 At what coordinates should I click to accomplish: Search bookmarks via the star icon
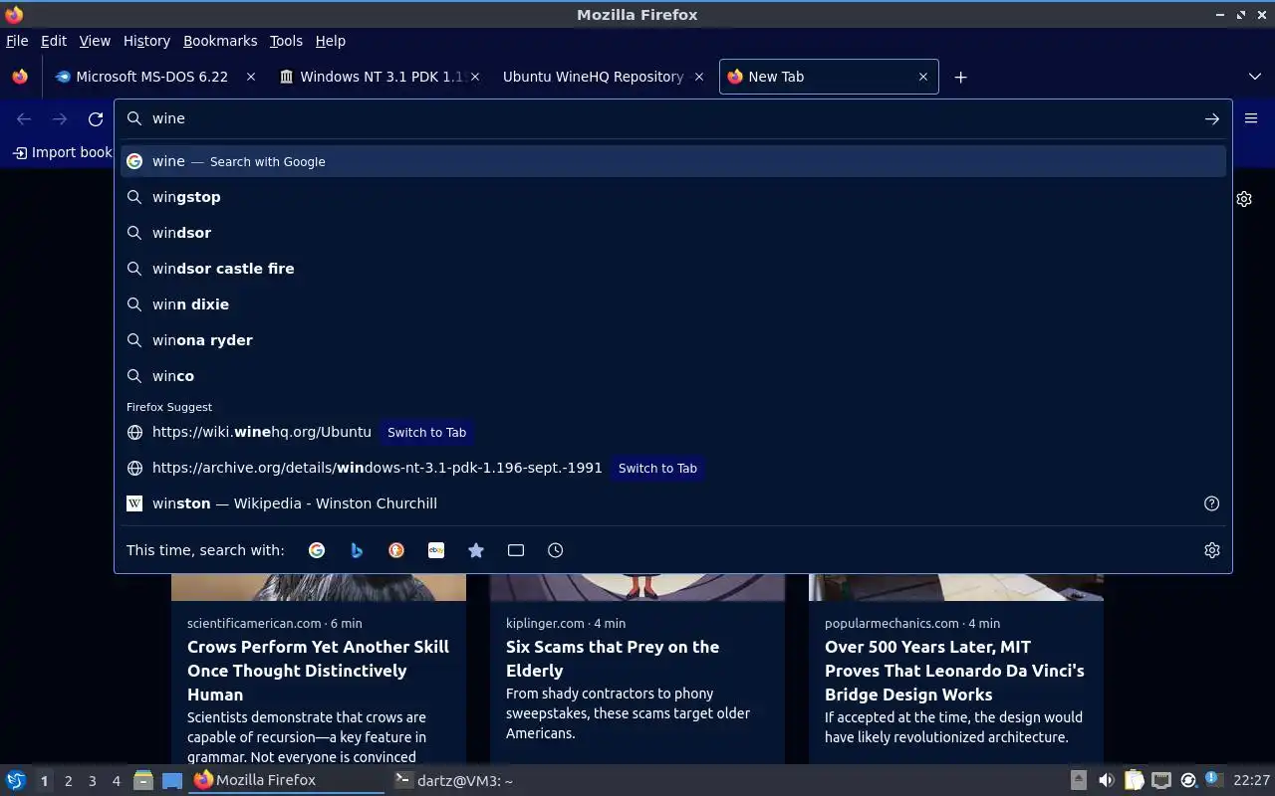476,550
